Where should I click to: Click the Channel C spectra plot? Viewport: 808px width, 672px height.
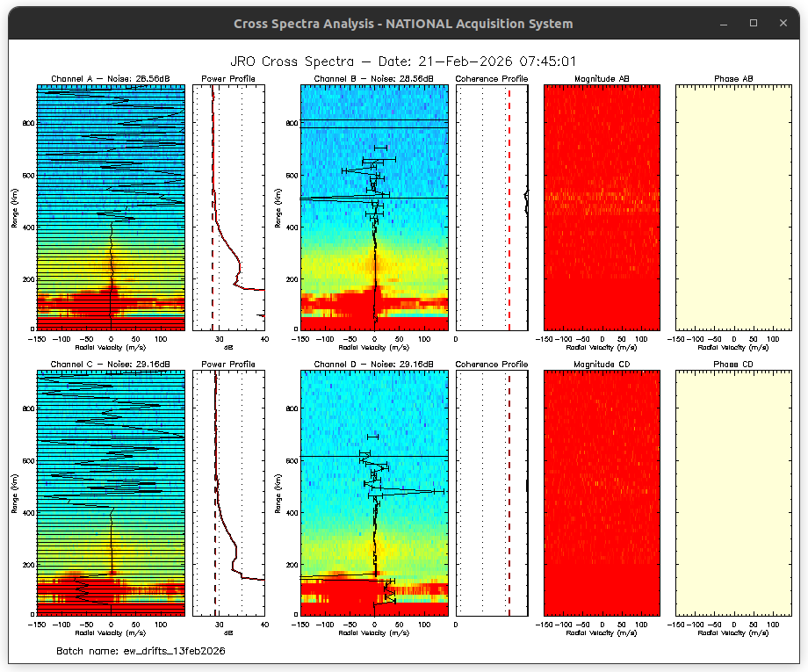click(111, 492)
